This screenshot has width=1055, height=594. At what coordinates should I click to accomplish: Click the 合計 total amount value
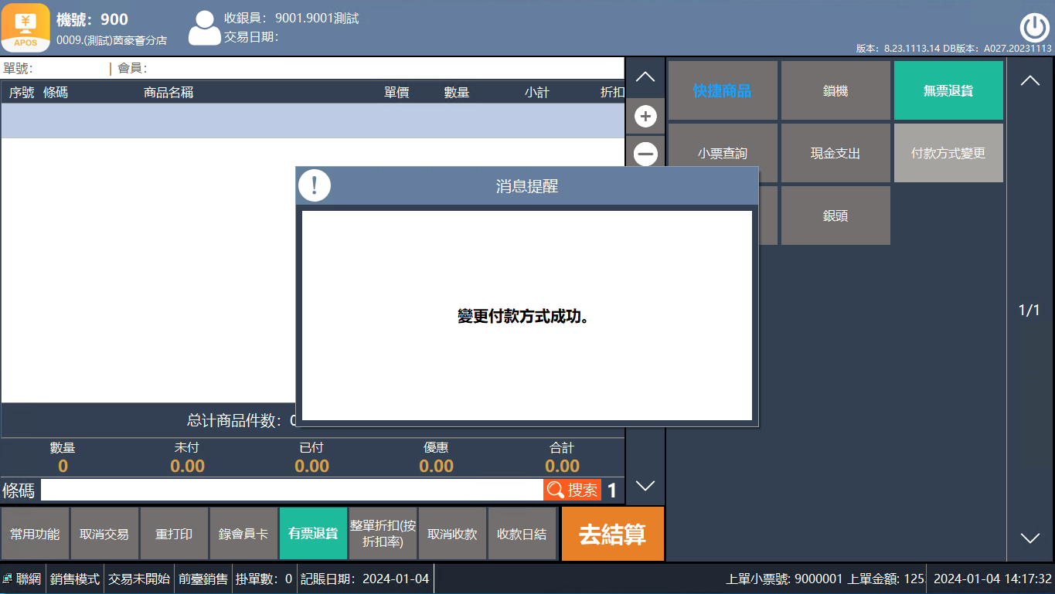[x=562, y=466]
